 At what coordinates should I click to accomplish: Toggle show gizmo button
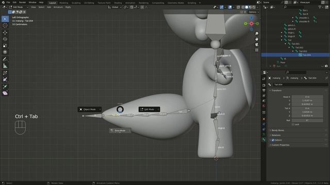click(222, 7)
